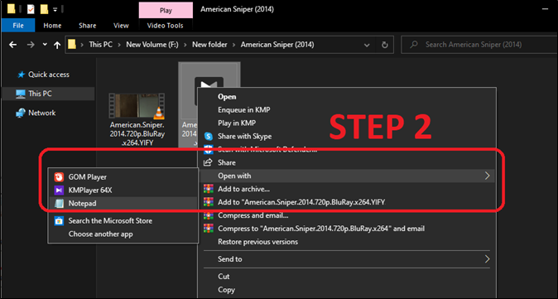Go back with the back arrow

click(x=12, y=45)
